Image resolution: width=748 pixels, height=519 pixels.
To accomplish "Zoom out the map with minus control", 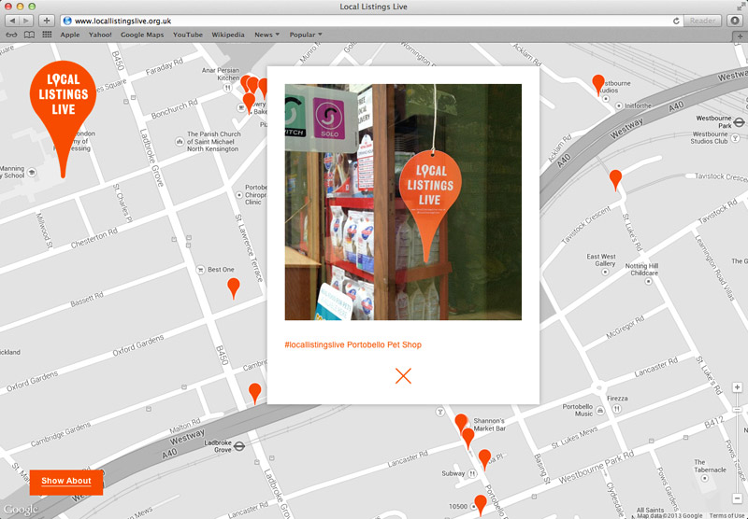I will click(x=737, y=498).
